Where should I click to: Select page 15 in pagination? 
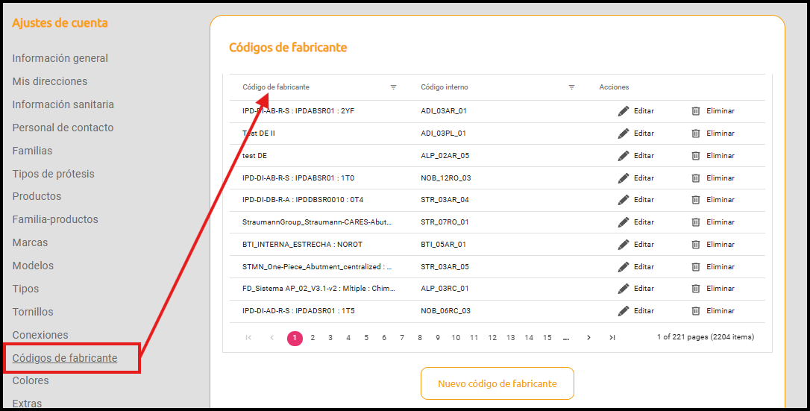pos(547,338)
